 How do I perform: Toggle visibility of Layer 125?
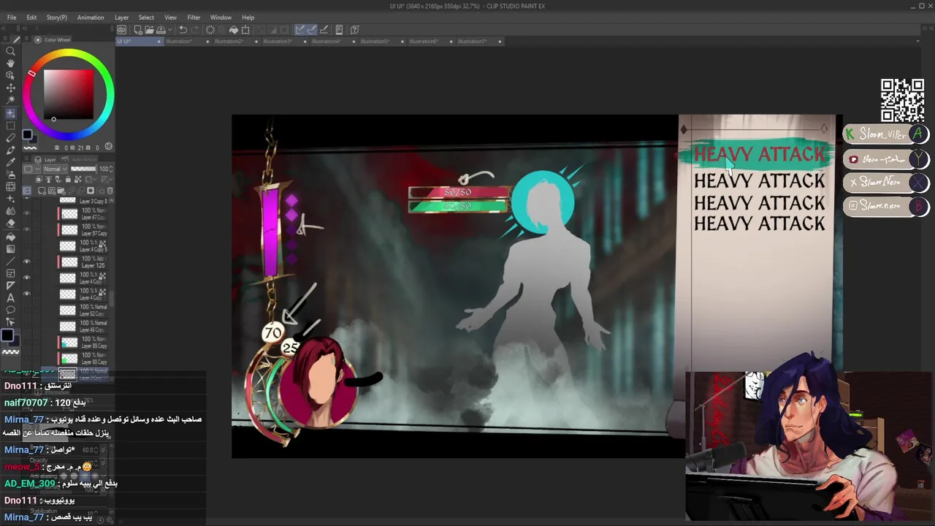[x=27, y=262]
